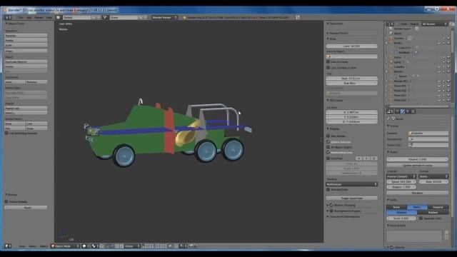Toggle All Object Origins checkbox

pos(328,147)
